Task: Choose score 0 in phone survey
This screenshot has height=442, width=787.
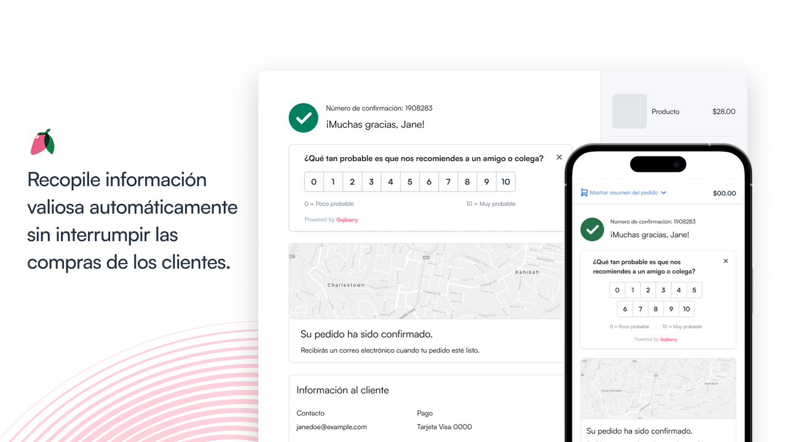Action: tap(617, 290)
